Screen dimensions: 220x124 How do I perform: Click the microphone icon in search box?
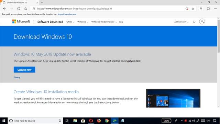60,121
